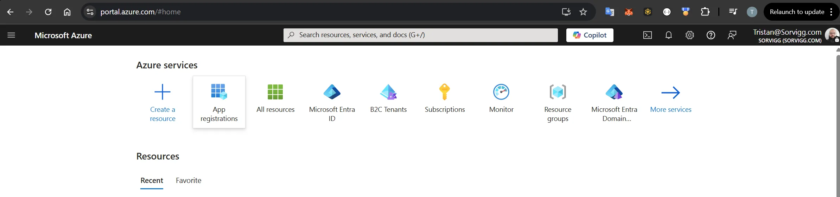Switch to the Favorite resources tab
This screenshot has width=840, height=197.
click(x=189, y=181)
